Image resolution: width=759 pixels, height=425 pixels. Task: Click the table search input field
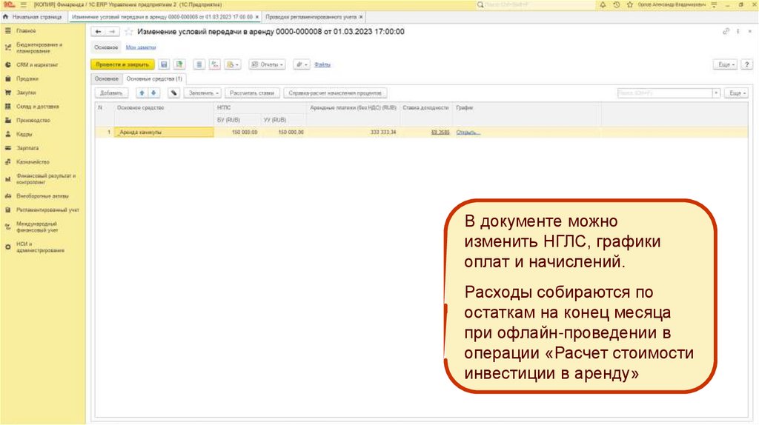(664, 93)
